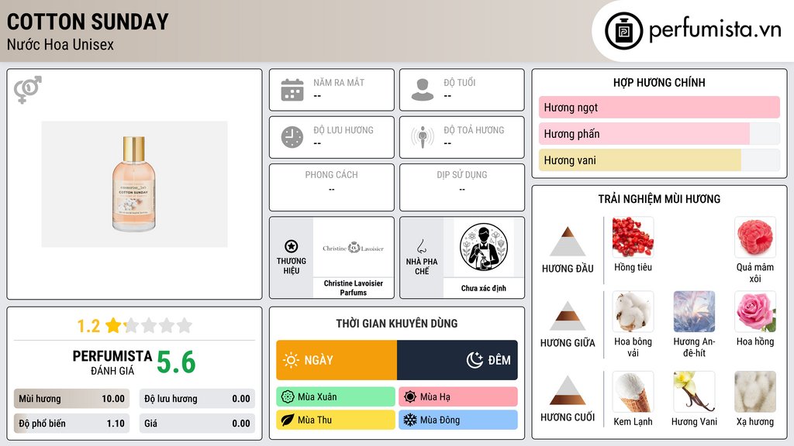
Task: Click the clock icon beside Độ lưu hương
Action: [x=292, y=137]
